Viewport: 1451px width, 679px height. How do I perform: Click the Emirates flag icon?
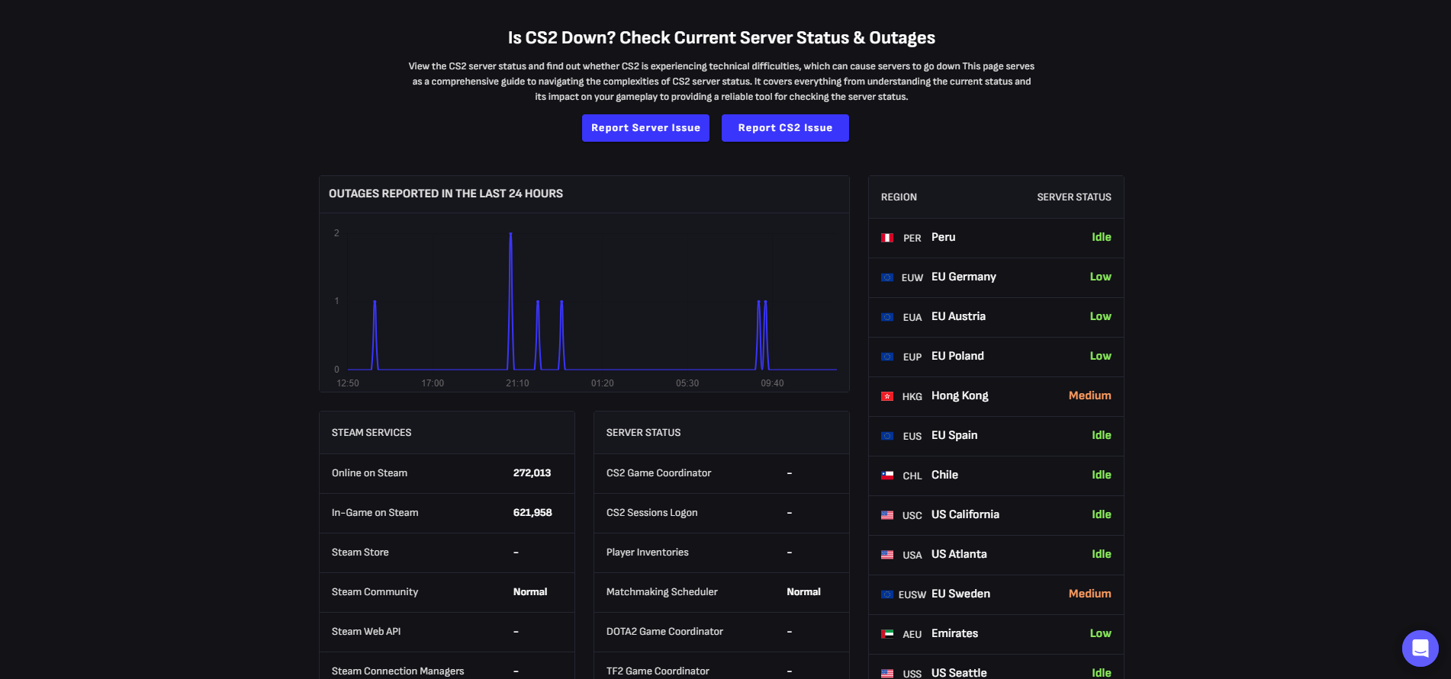coord(887,634)
